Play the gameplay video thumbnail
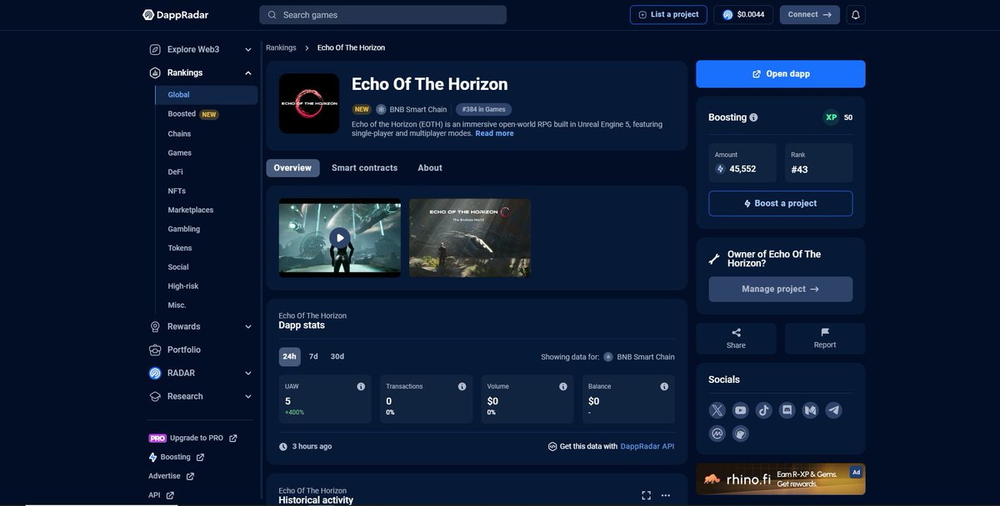The image size is (1000, 506). [x=339, y=238]
